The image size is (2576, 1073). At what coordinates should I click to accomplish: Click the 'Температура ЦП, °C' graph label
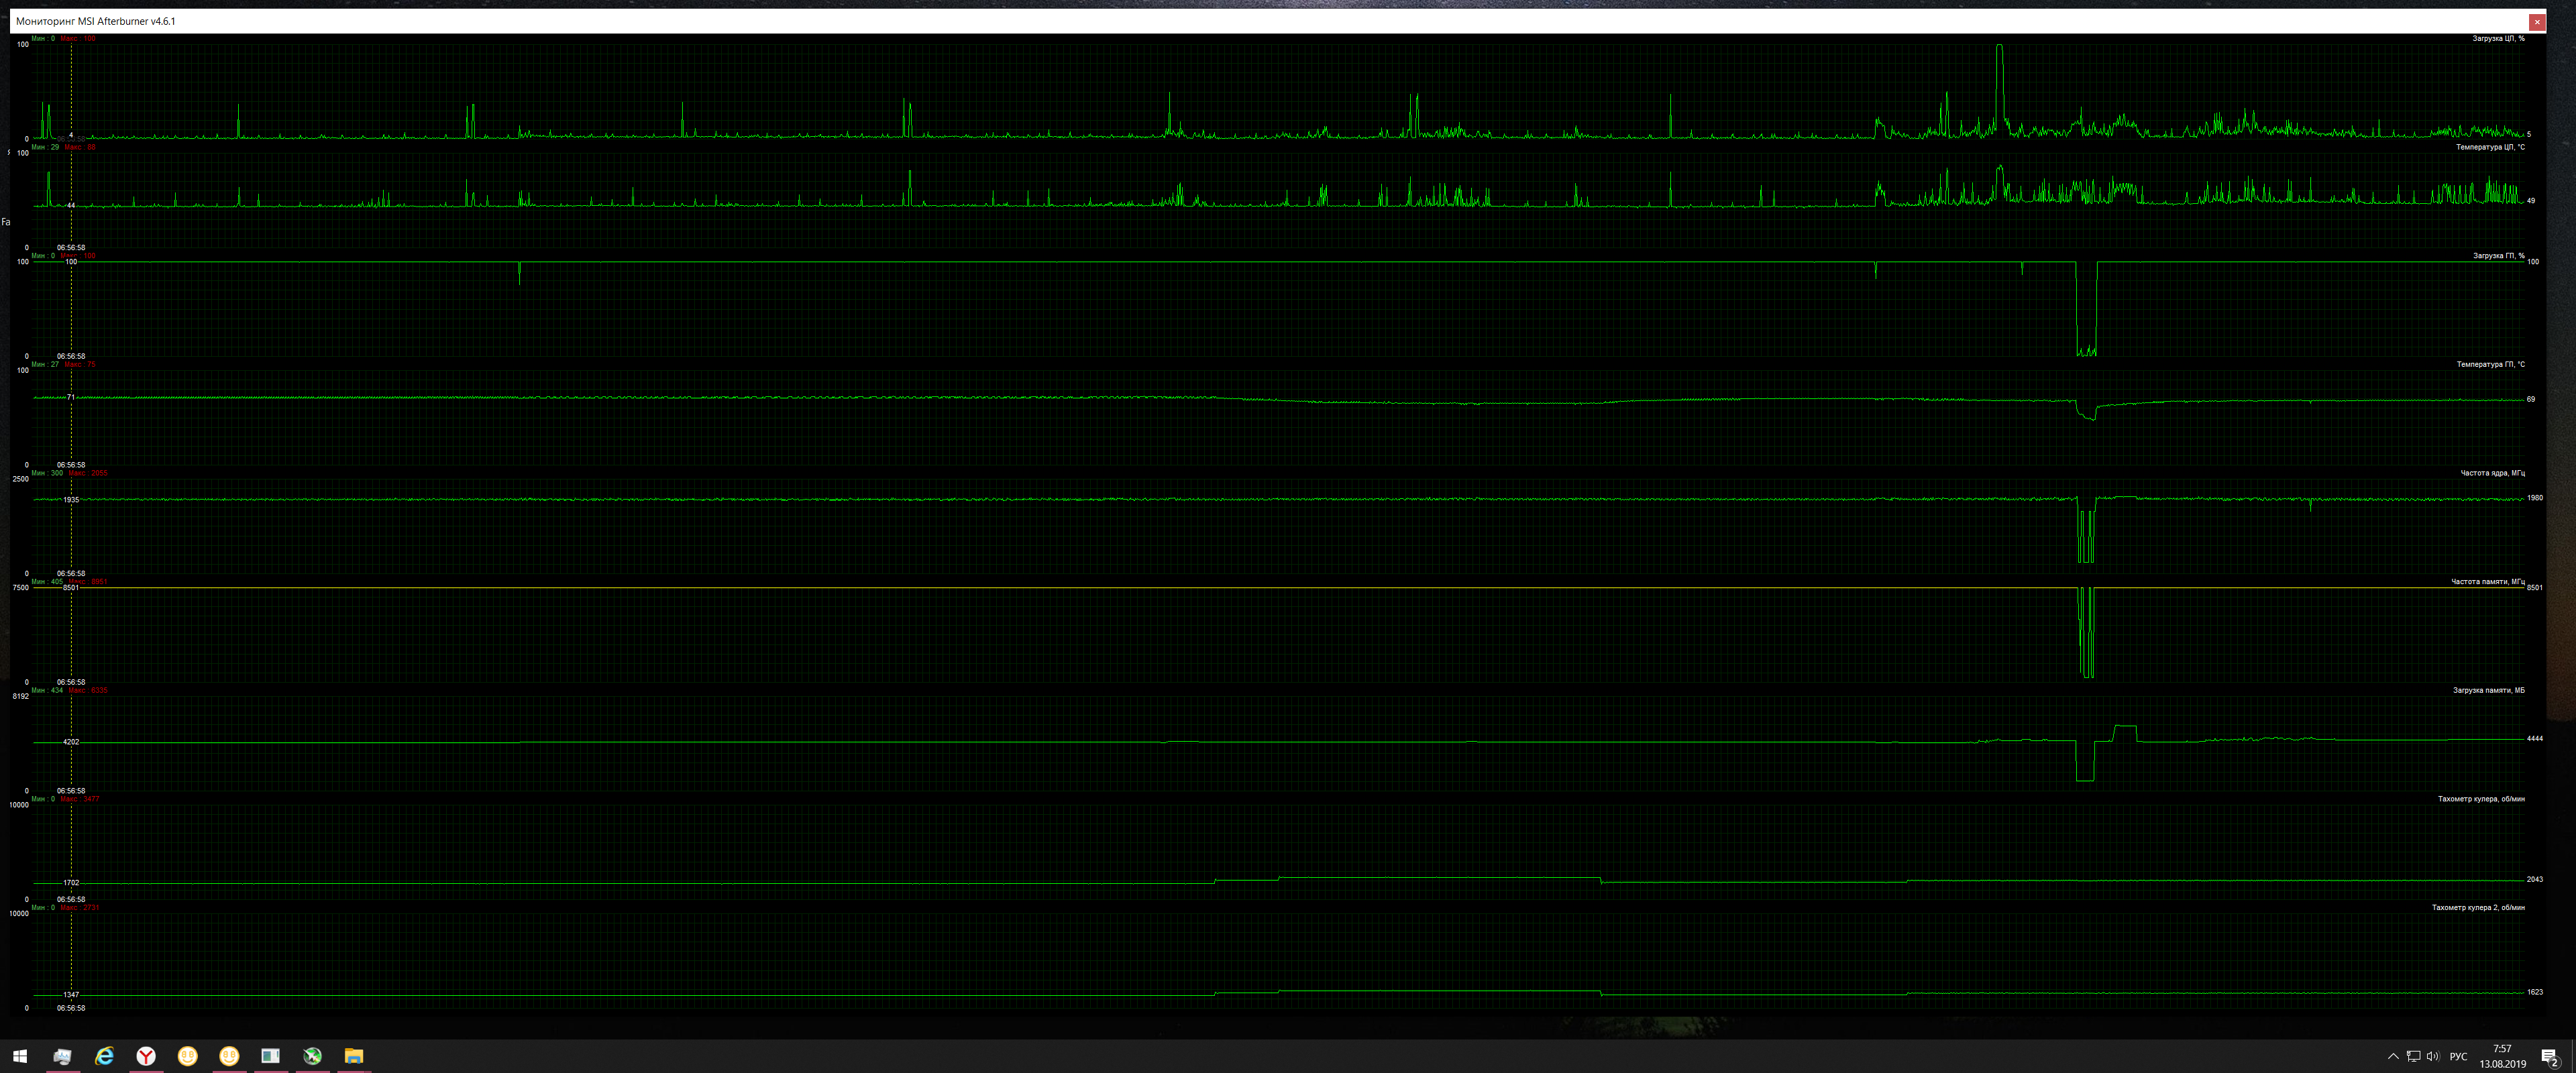click(x=2490, y=147)
